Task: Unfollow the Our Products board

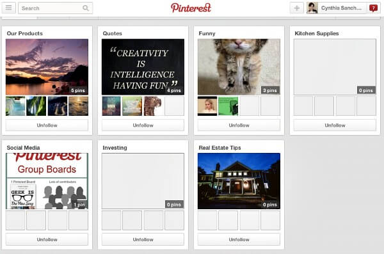Action: (x=47, y=125)
